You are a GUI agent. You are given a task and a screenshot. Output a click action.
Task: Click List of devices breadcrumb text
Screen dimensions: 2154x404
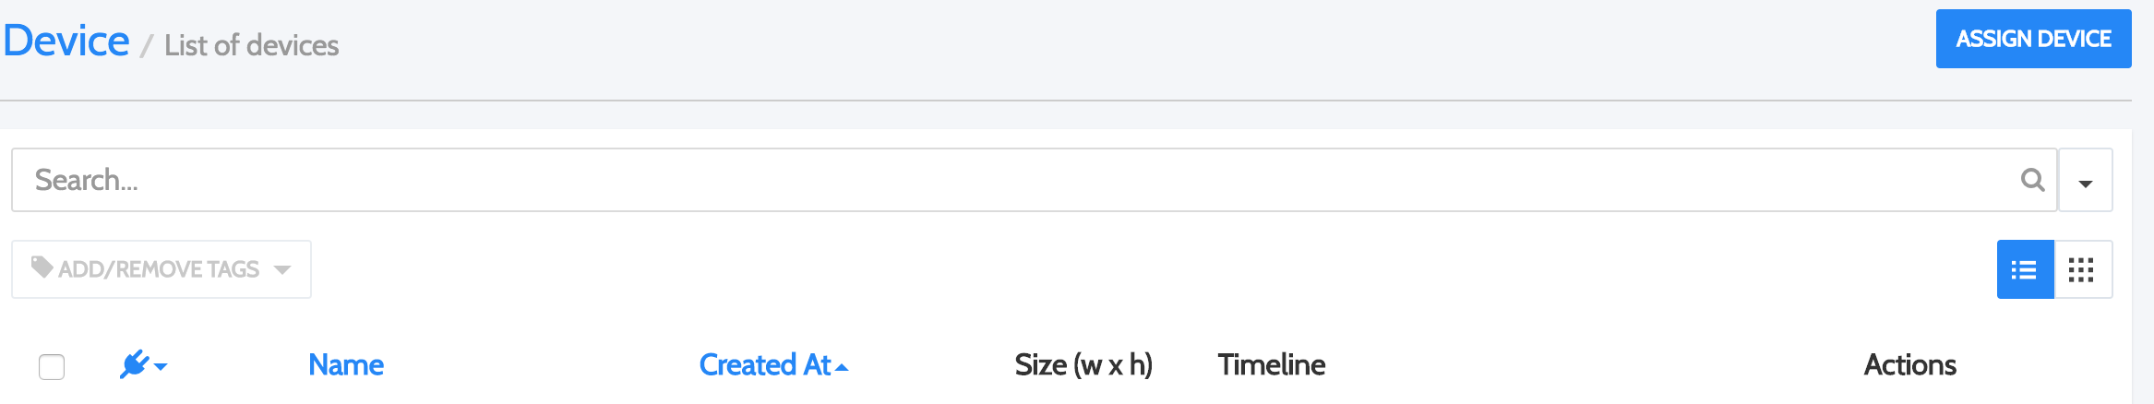click(252, 45)
